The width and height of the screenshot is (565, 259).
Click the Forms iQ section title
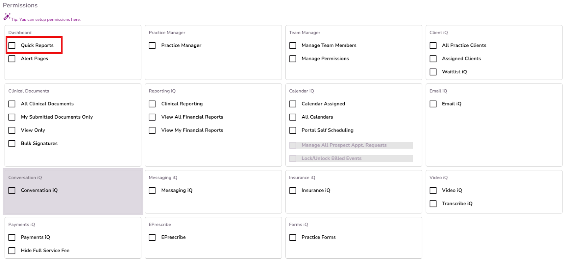tap(298, 224)
